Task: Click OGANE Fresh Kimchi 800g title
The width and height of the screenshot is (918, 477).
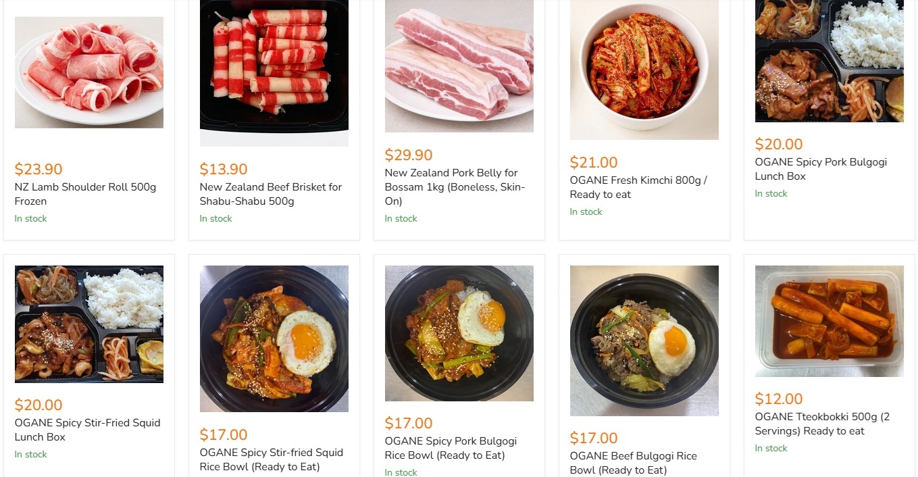Action: 638,187
